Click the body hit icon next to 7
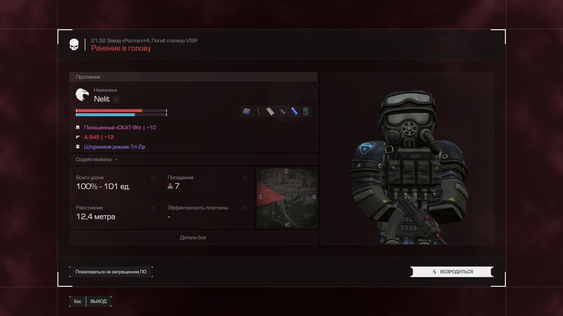Screen dimensions: 563x316 point(170,186)
